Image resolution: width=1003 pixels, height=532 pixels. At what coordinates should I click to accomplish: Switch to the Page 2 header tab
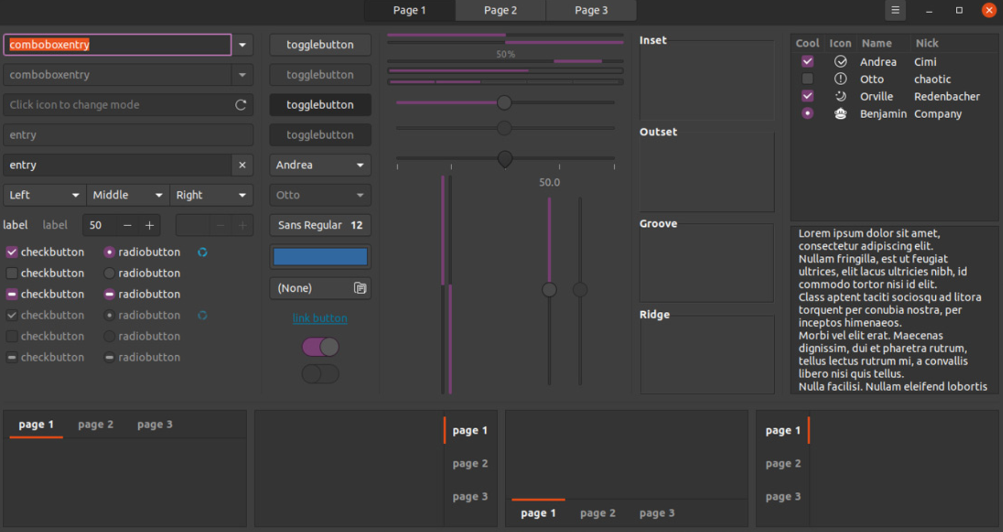click(x=500, y=10)
